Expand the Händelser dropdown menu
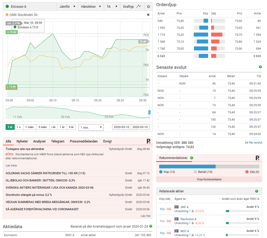 (91, 7)
